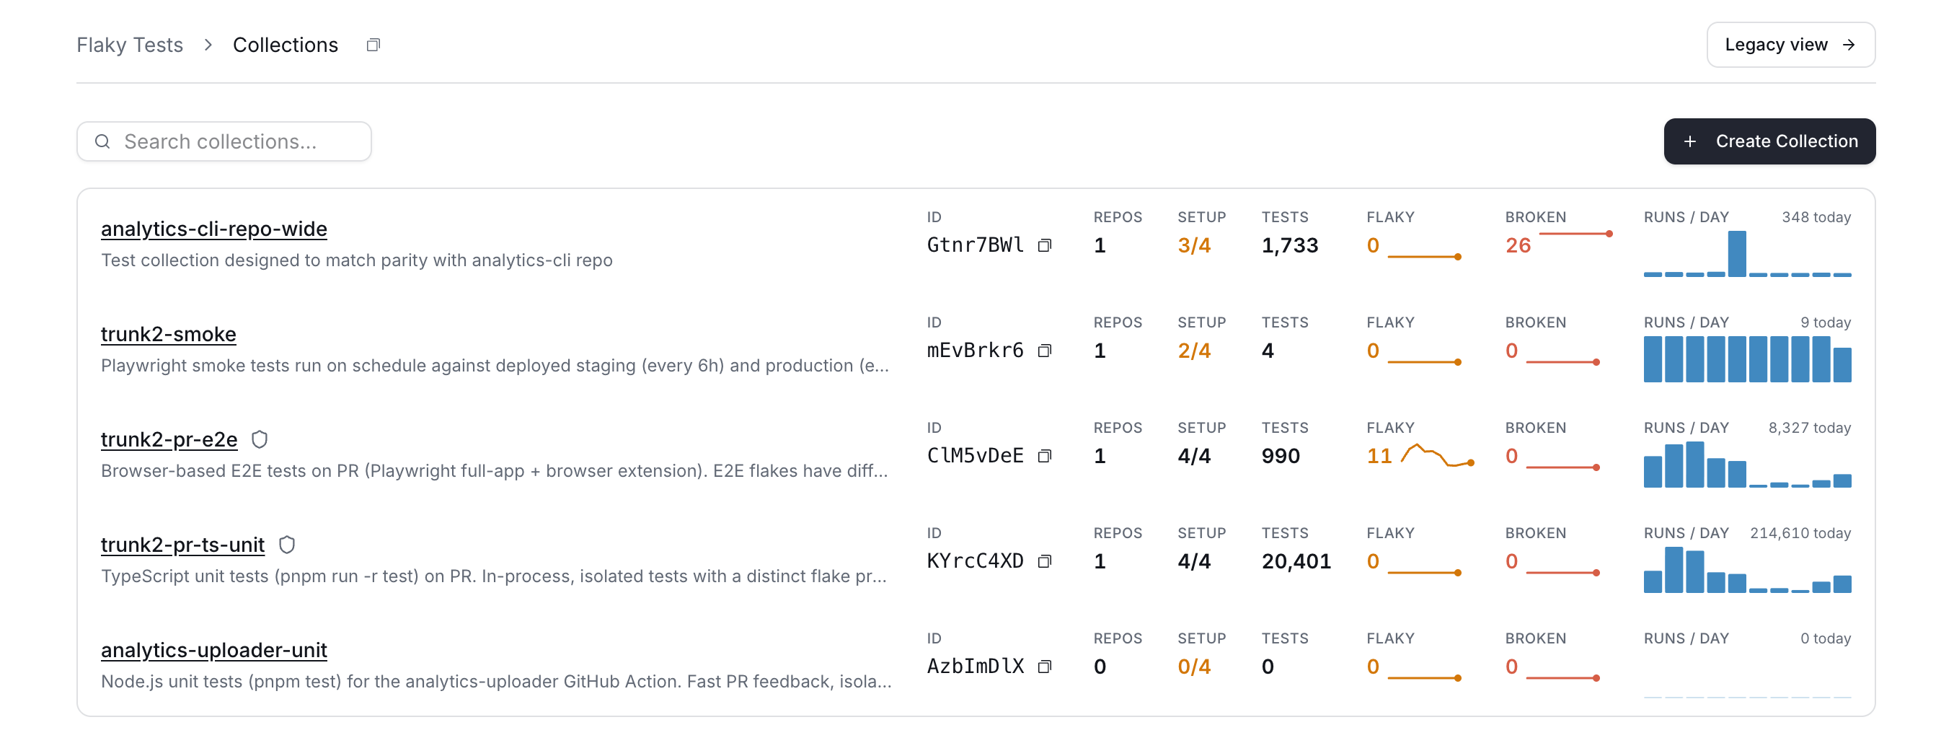Open trunk2-pr-ts-unit collection

pyautogui.click(x=183, y=545)
